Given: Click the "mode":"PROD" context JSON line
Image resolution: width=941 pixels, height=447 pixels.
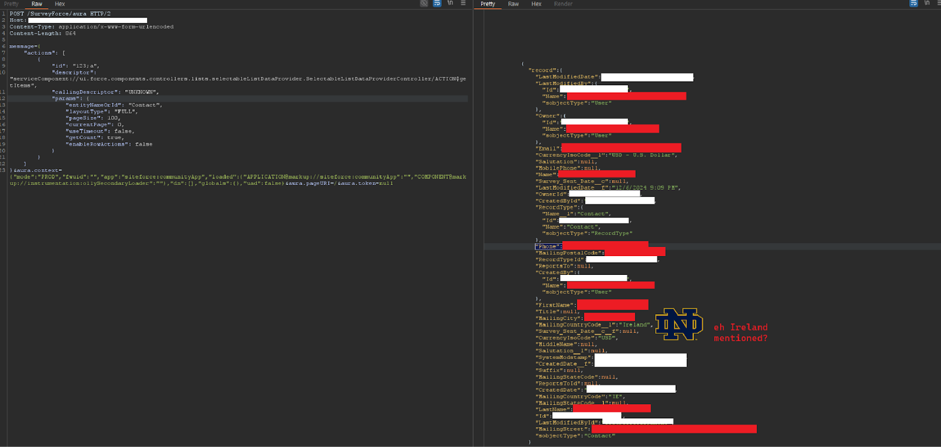Looking at the screenshot, I should [x=238, y=177].
